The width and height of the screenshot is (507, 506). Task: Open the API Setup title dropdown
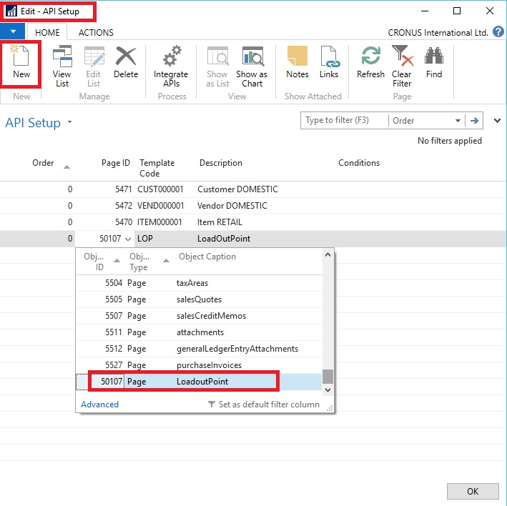tap(70, 122)
